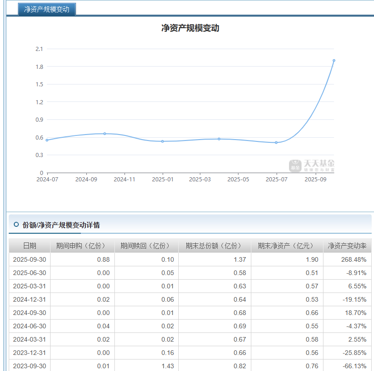The width and height of the screenshot is (374, 371).
Task: Click the 期间赎回（亿份） column header
Action: click(x=147, y=246)
